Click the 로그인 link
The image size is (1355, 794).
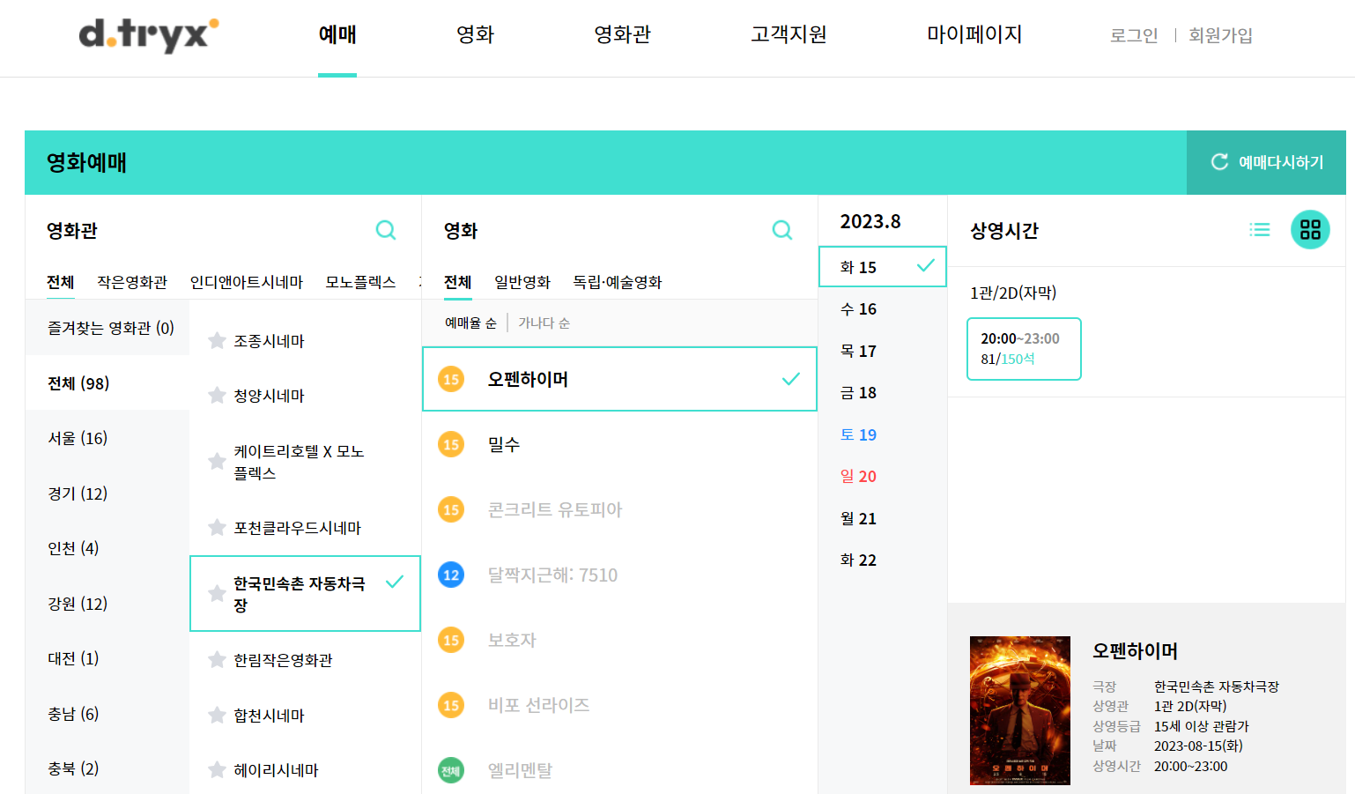pos(1133,35)
